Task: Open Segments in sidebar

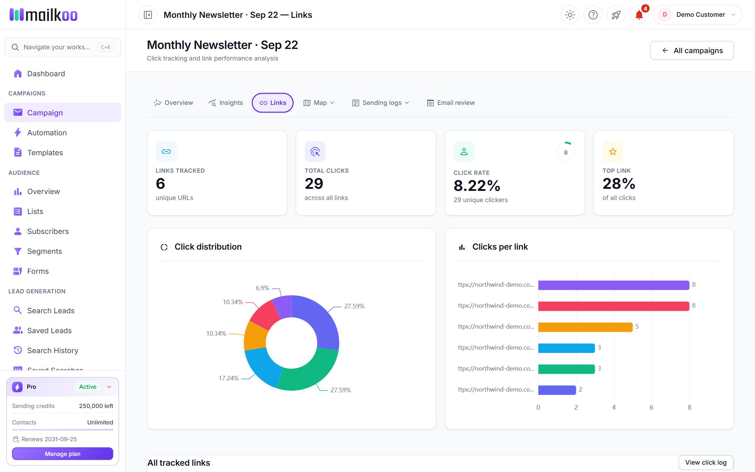Action: (63, 251)
